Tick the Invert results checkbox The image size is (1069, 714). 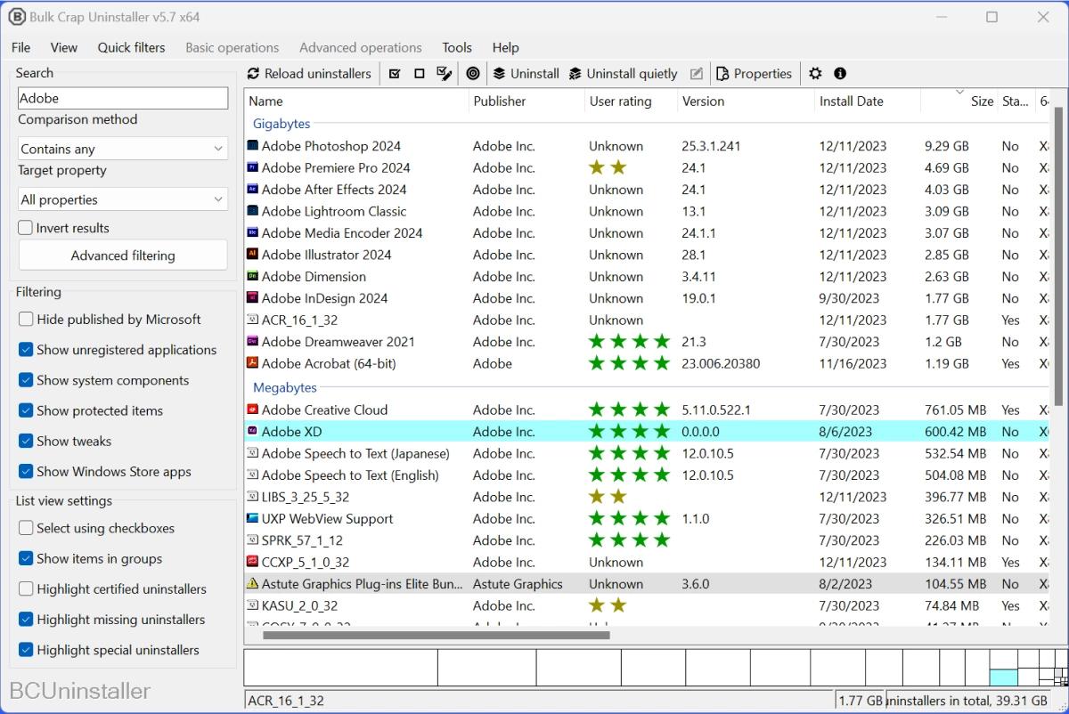tap(26, 228)
